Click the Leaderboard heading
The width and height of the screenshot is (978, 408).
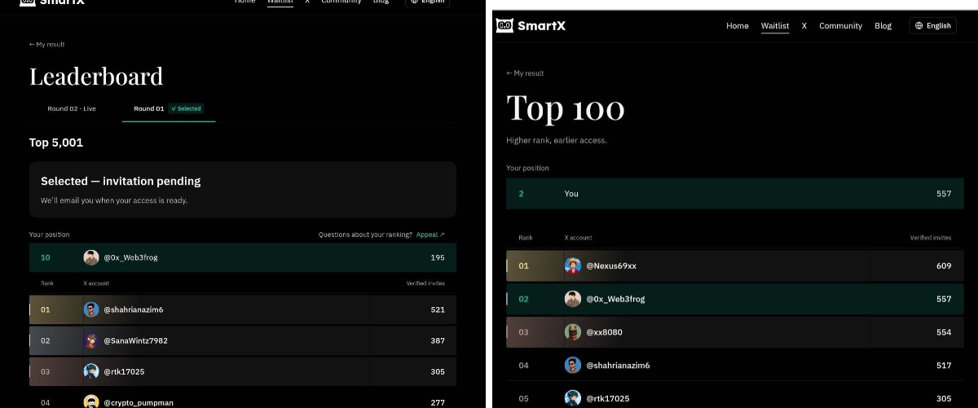click(x=96, y=77)
